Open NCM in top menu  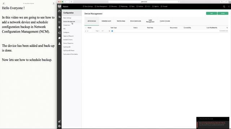148,6
